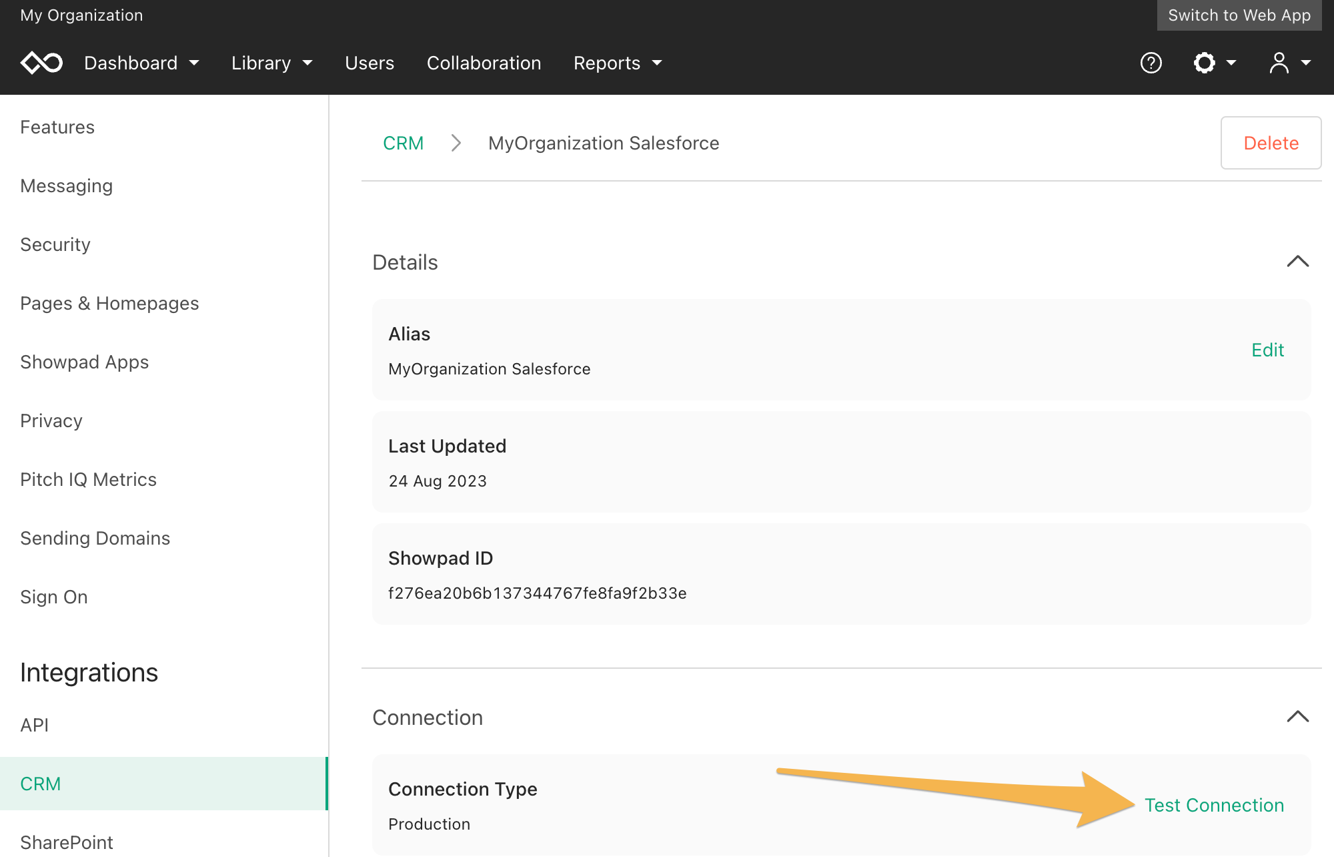The width and height of the screenshot is (1334, 857).
Task: Open Sign On in the sidebar
Action: pos(54,597)
